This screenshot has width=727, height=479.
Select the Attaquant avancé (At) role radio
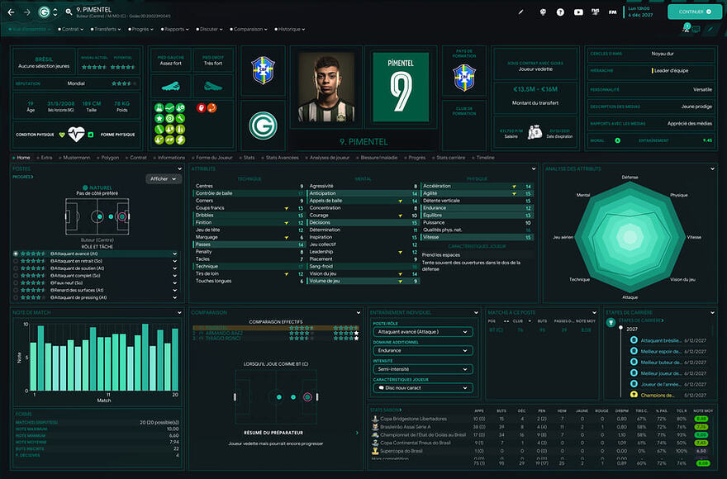[x=16, y=254]
